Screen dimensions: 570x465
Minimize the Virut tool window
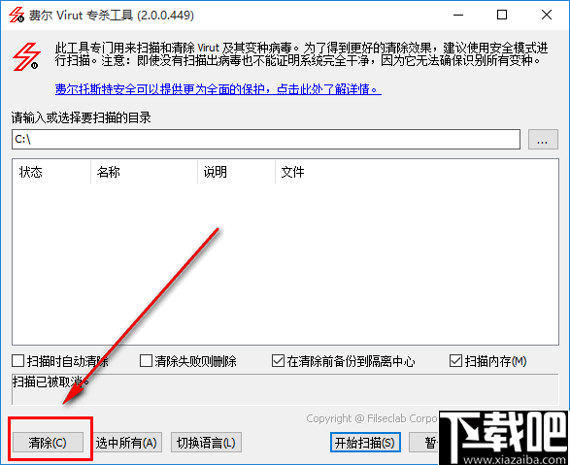coord(458,15)
